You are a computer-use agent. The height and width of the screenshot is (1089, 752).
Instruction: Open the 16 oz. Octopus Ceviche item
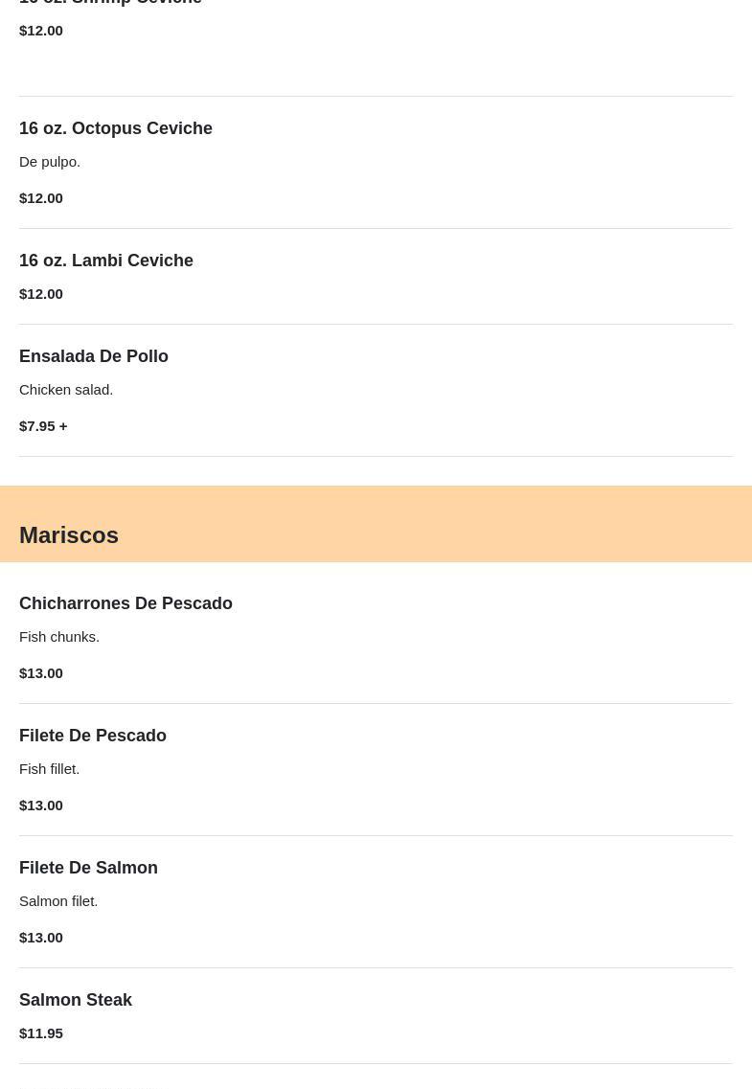[x=116, y=128]
